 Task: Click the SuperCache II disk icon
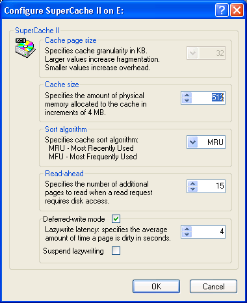coord(25,48)
